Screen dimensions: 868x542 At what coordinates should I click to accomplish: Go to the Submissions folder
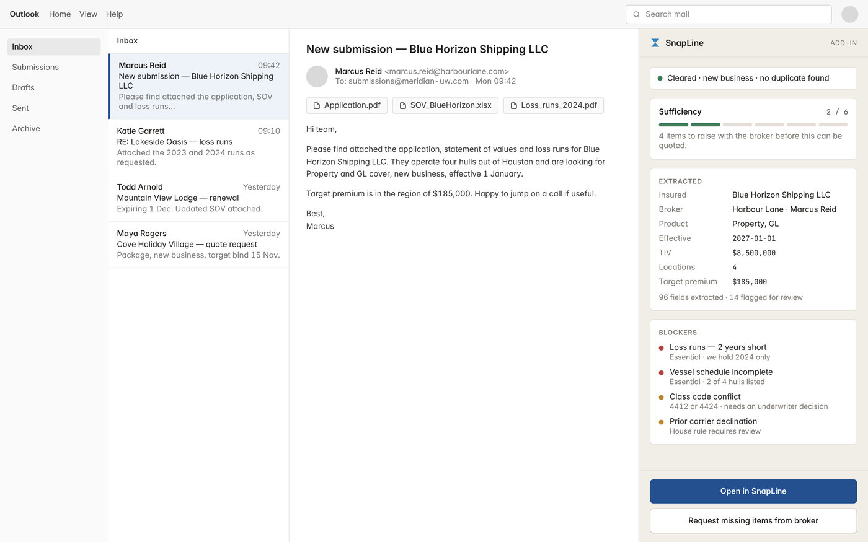(x=54, y=67)
